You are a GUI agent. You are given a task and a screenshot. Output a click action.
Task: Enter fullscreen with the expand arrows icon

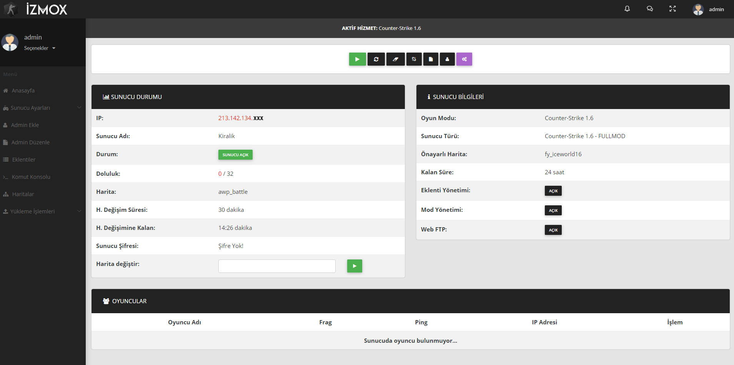[672, 8]
